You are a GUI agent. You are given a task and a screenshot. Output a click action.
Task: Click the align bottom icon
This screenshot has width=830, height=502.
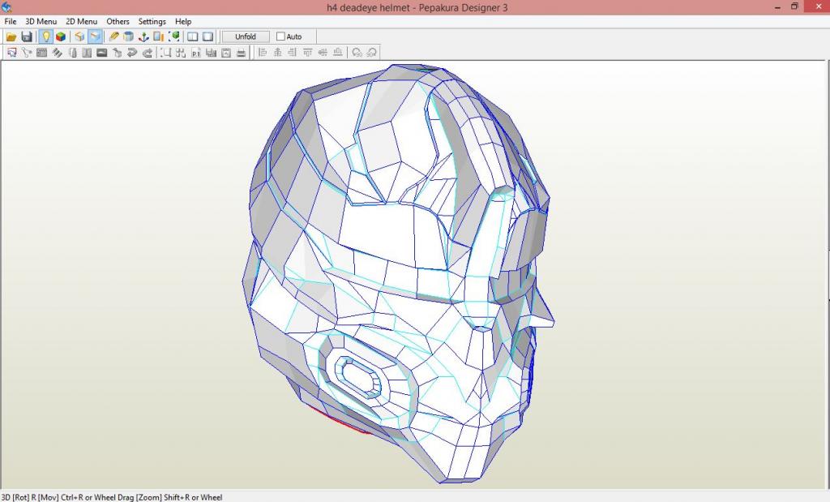(x=338, y=53)
